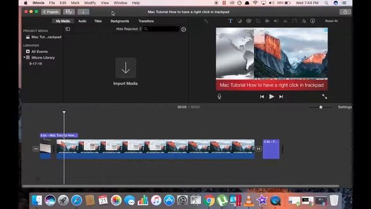Open the Window menu
This screenshot has width=371, height=209.
tap(120, 3)
